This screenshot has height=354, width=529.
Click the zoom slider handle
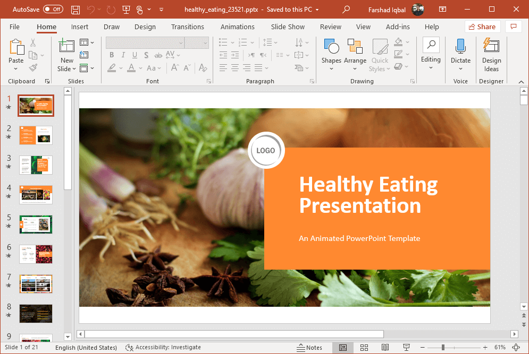(x=443, y=347)
